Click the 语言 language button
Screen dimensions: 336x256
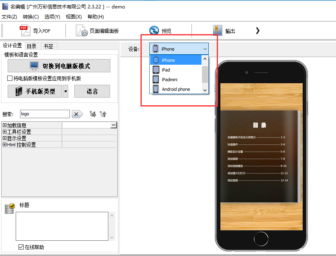(92, 91)
